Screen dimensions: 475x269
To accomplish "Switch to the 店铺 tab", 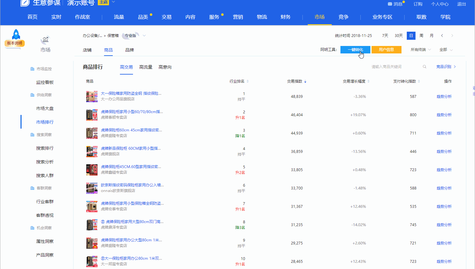I will pyautogui.click(x=87, y=50).
